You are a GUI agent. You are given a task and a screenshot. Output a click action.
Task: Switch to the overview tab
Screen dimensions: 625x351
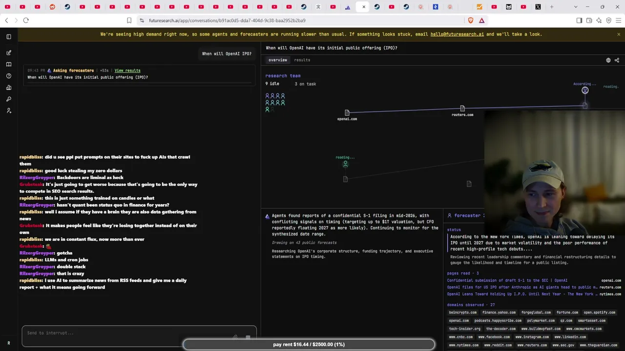coord(278,60)
